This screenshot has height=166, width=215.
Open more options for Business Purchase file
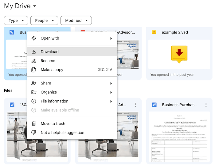click(206, 105)
